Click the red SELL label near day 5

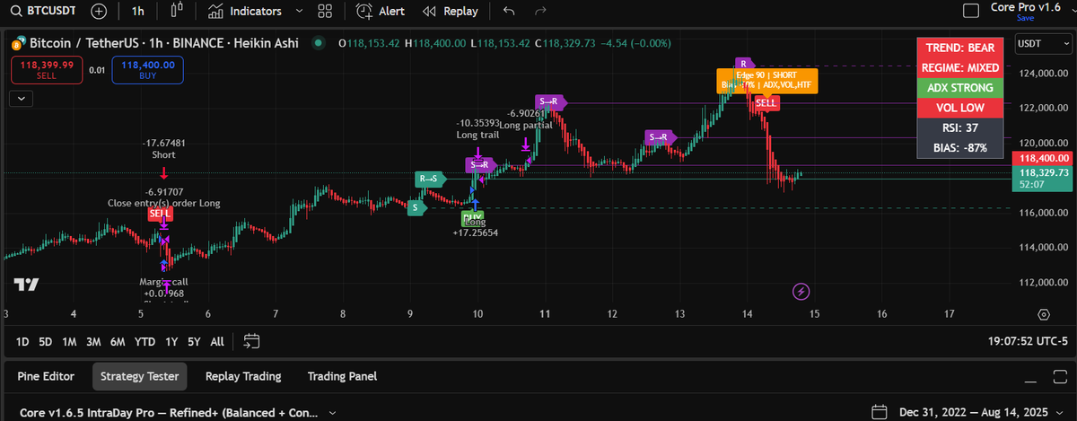pos(161,215)
